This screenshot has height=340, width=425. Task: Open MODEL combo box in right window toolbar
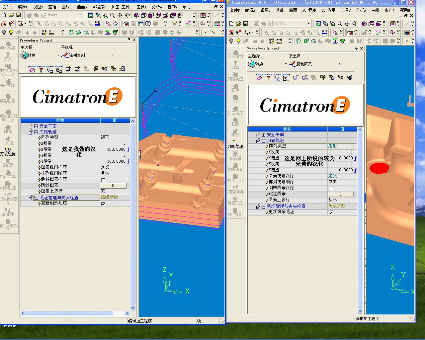click(x=308, y=24)
